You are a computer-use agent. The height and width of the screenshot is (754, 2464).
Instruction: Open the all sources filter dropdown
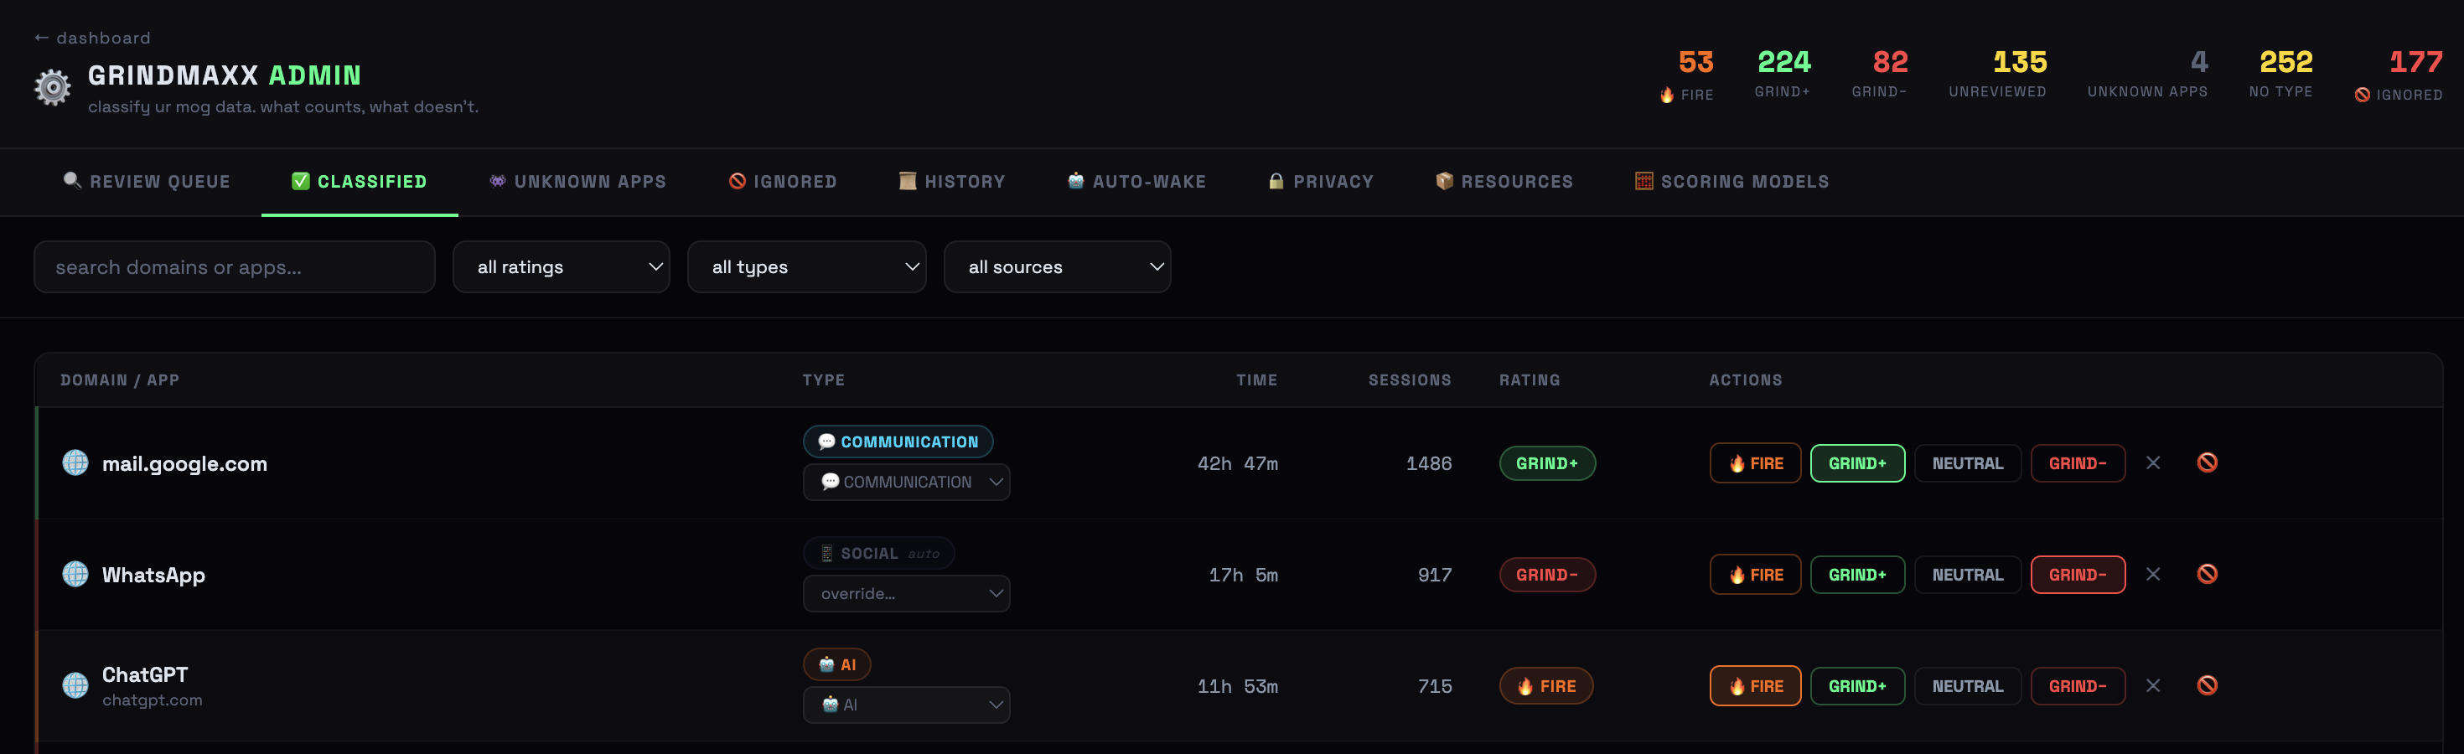pos(1057,266)
